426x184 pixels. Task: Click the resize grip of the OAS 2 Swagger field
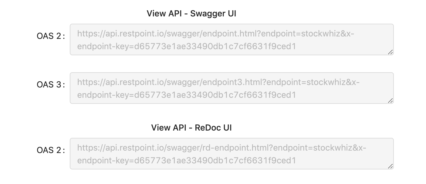pos(390,52)
